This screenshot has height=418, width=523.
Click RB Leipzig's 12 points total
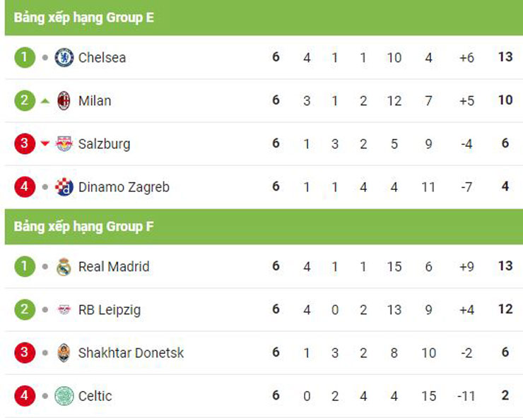pyautogui.click(x=505, y=309)
